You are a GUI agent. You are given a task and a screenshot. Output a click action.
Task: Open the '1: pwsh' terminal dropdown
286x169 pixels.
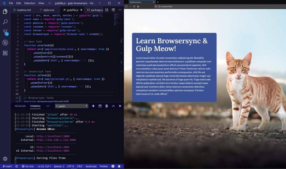click(71, 106)
